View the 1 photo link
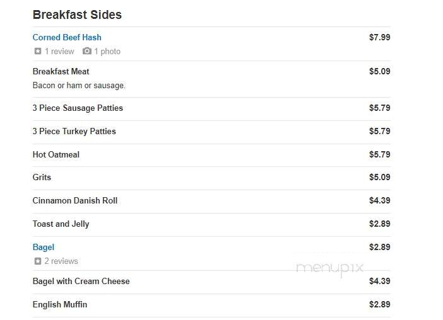The height and width of the screenshot is (320, 443). coord(107,51)
